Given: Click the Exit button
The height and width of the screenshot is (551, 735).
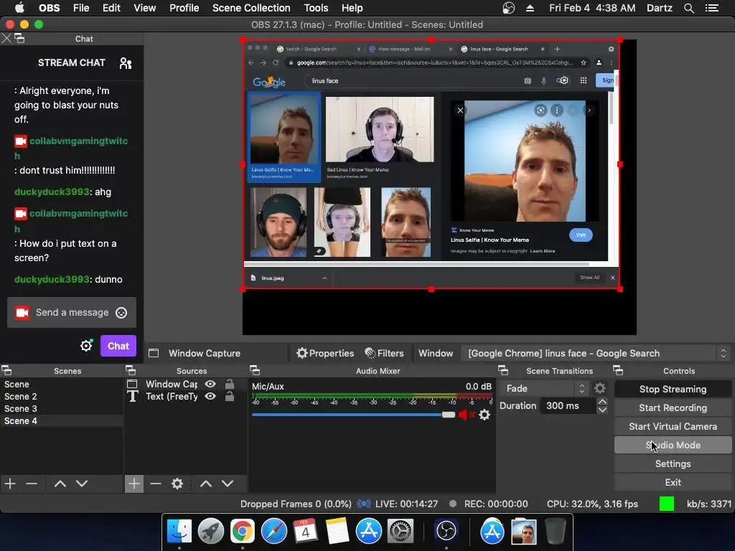Looking at the screenshot, I should [673, 483].
